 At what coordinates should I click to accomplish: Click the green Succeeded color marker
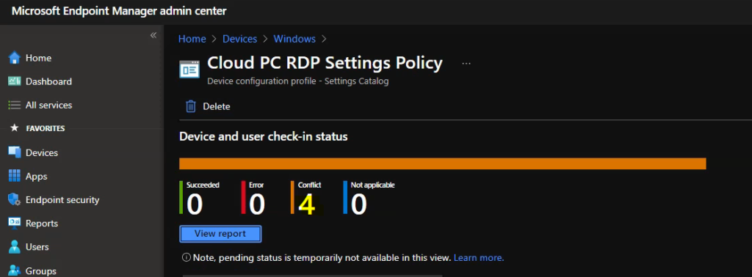181,197
